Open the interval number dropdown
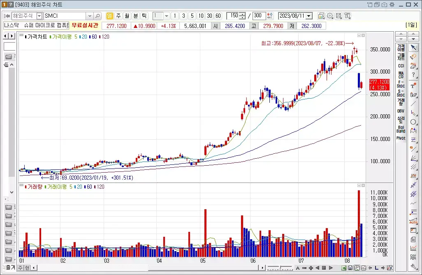Screen dimensions: 422x275 pos(167,16)
